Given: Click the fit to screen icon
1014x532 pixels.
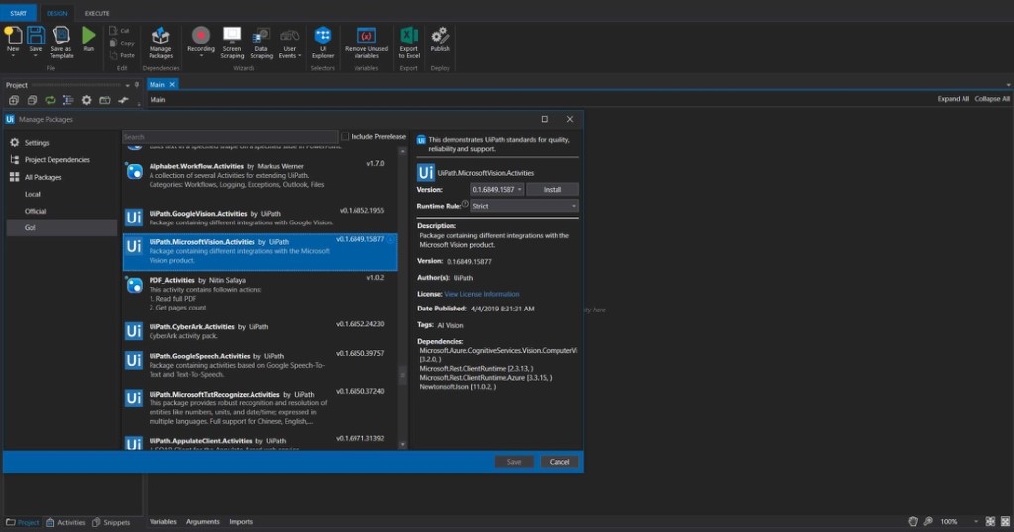Looking at the screenshot, I should [990, 522].
